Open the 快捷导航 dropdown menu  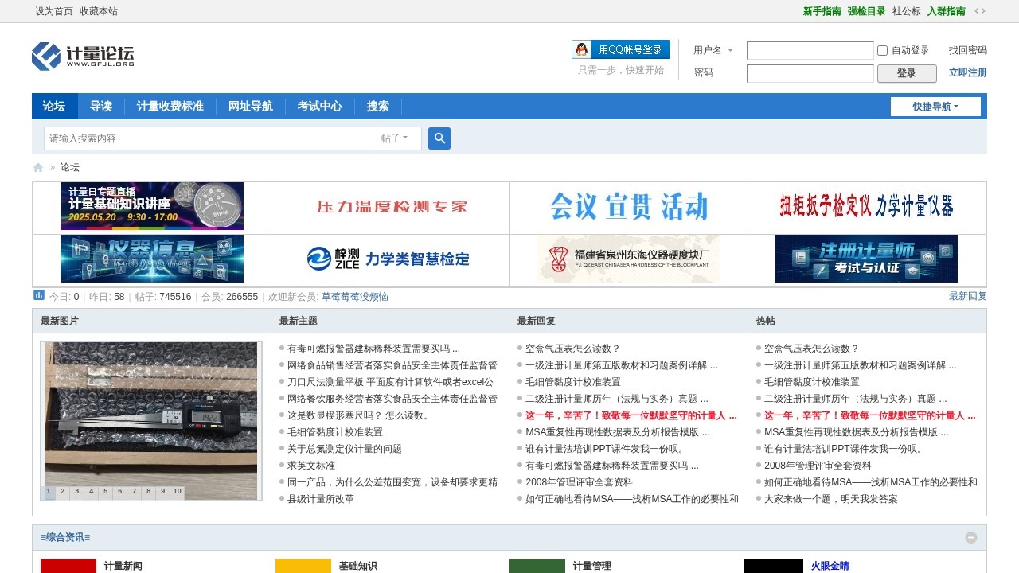point(935,107)
